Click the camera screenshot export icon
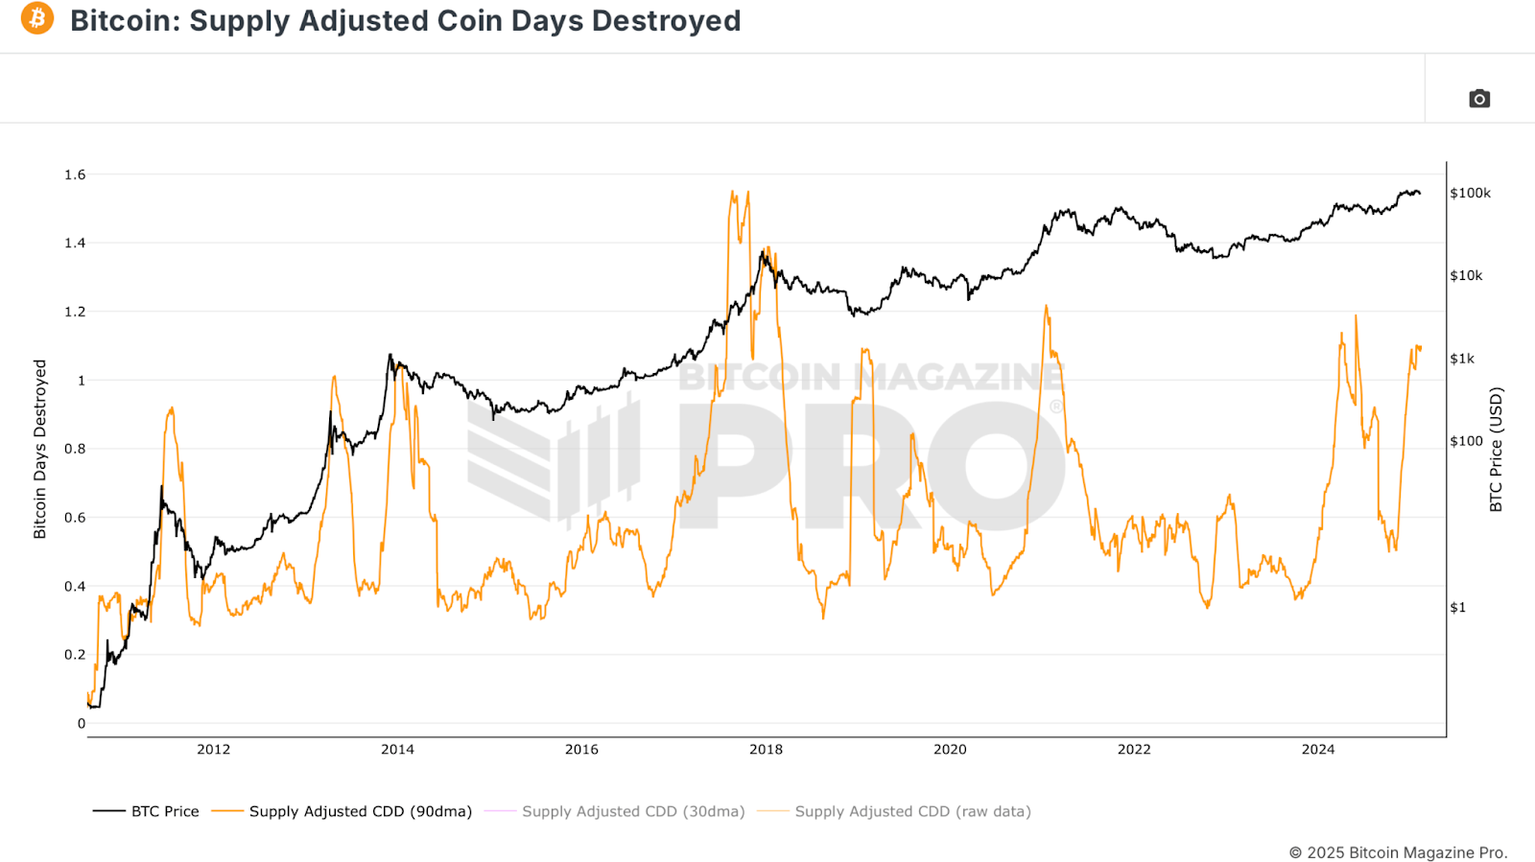Viewport: 1535px width, 862px height. [x=1479, y=98]
